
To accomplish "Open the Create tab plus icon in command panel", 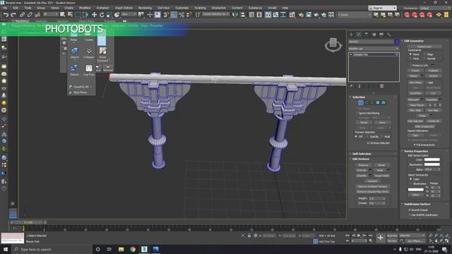I will coord(351,35).
